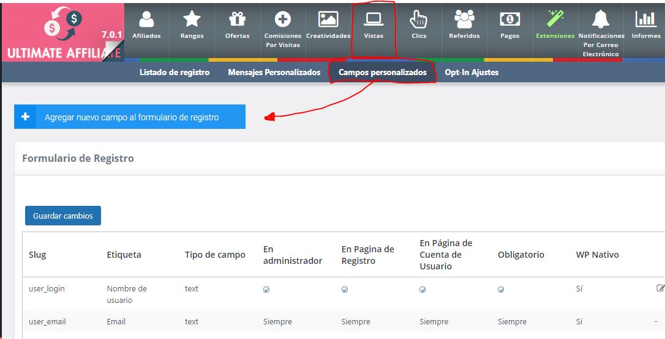Select Comisiones Por Visitas plus icon

(283, 20)
